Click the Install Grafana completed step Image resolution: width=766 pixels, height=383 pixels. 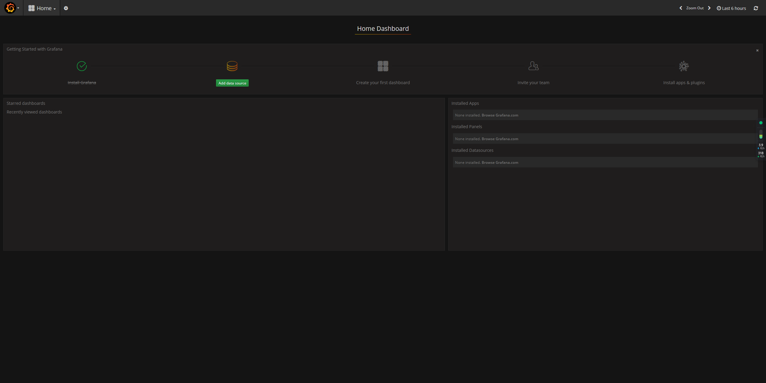[82, 83]
